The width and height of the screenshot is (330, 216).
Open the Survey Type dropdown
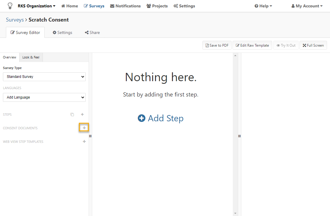[x=44, y=77]
